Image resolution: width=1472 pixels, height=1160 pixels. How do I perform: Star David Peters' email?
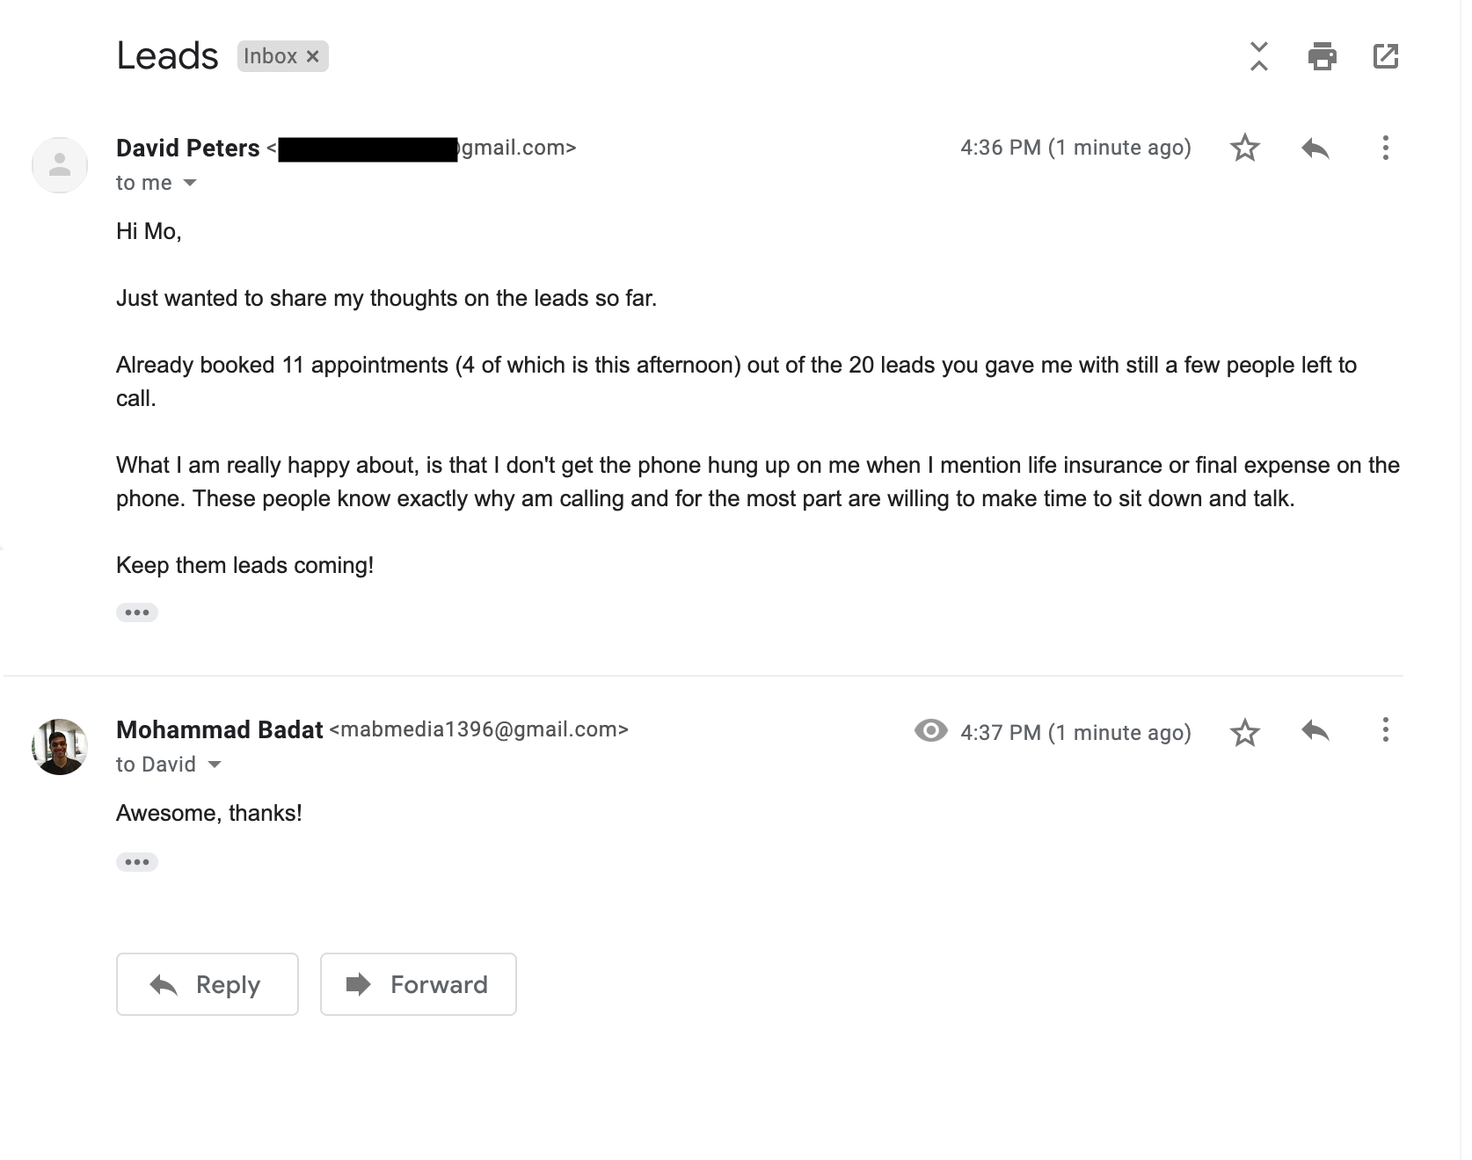1244,148
